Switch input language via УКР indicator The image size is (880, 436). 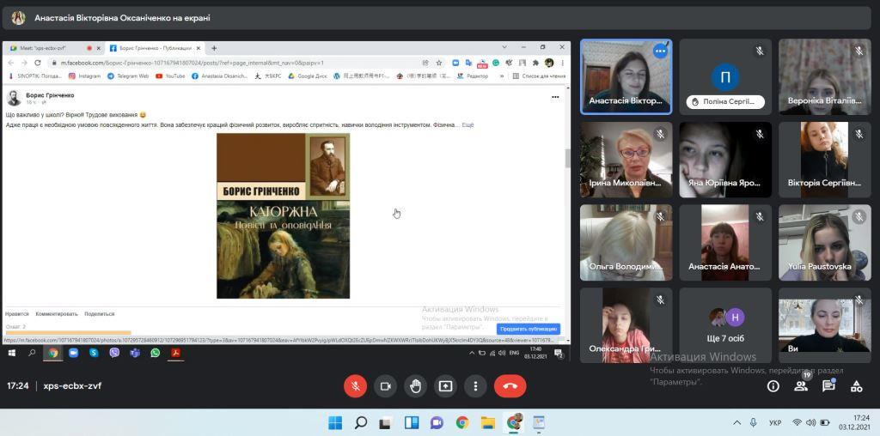coord(774,422)
